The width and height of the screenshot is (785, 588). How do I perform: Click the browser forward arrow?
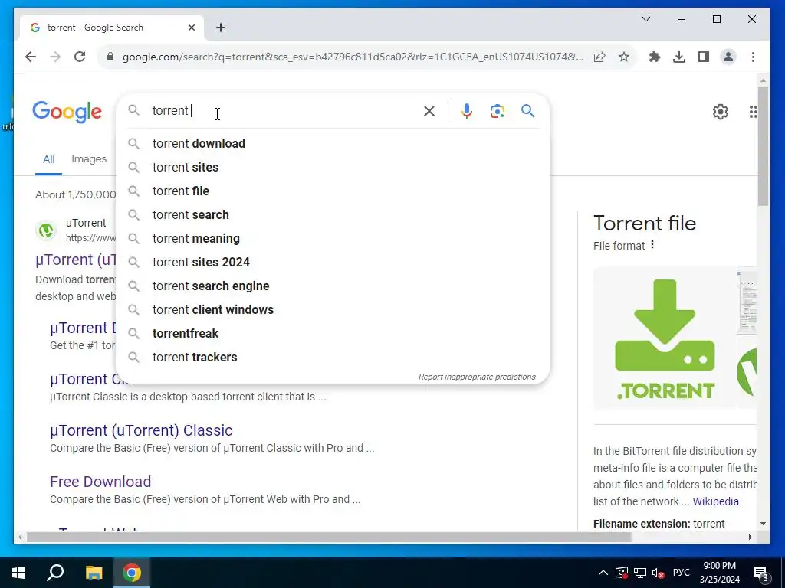coord(55,57)
